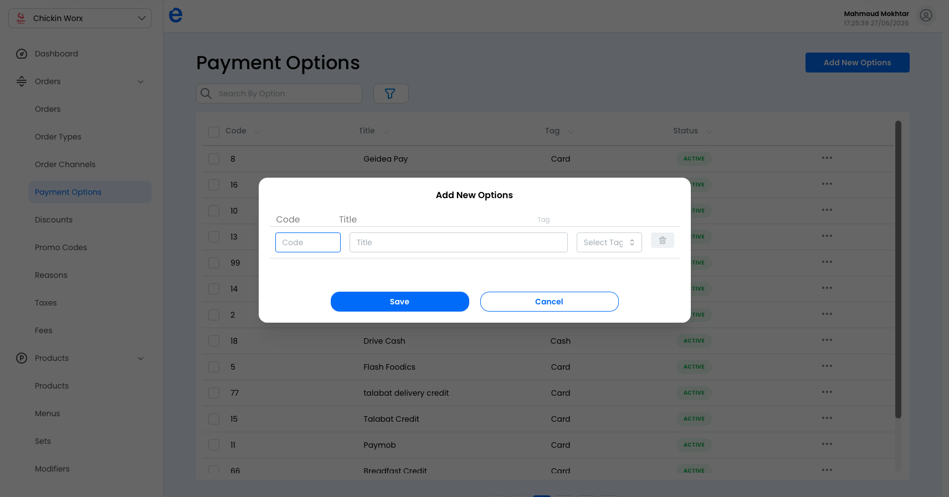The width and height of the screenshot is (949, 497).
Task: Open the Select Tag dropdown
Action: tap(609, 242)
